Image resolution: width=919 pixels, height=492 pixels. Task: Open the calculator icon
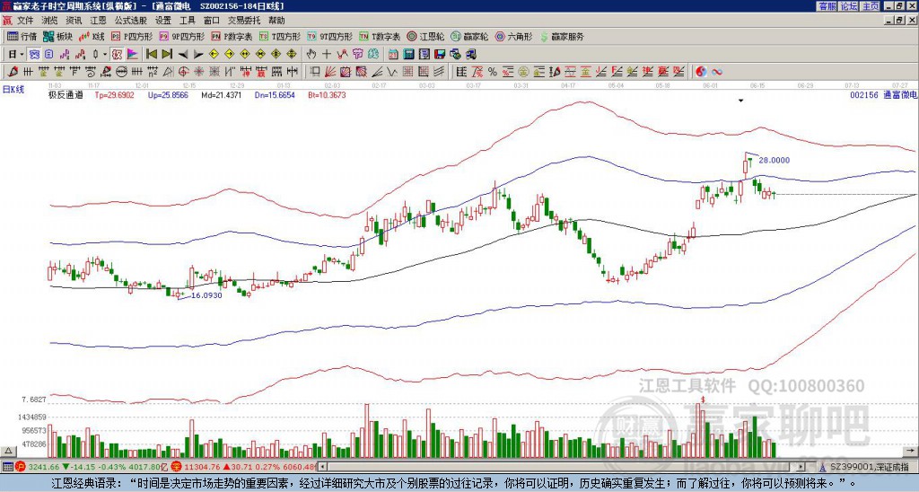[x=409, y=55]
